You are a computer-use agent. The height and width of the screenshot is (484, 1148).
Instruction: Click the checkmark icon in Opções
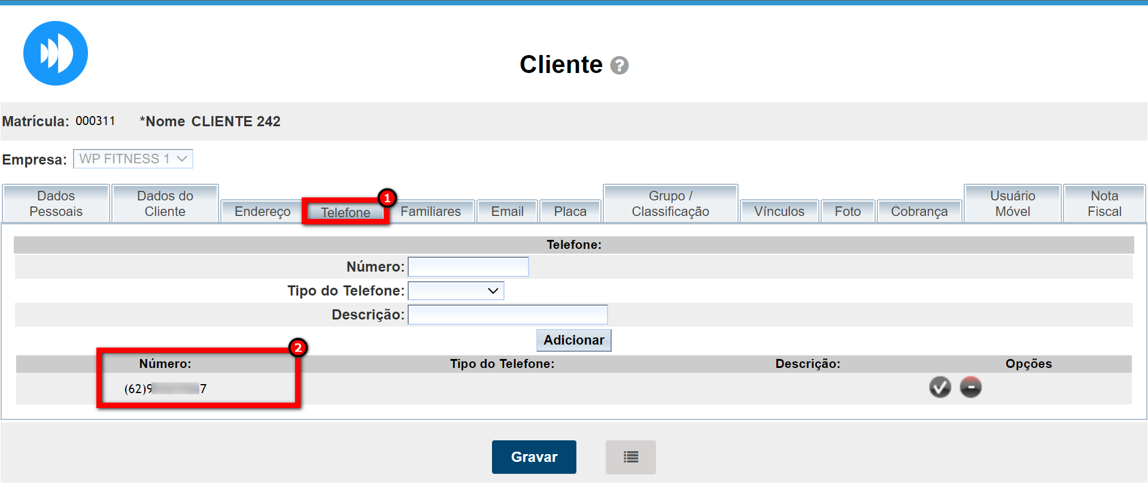tap(940, 388)
